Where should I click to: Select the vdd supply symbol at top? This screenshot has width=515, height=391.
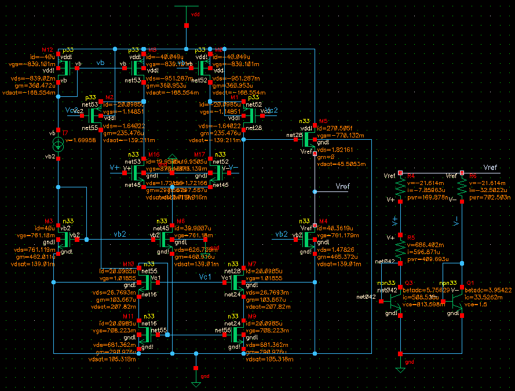coord(186,16)
